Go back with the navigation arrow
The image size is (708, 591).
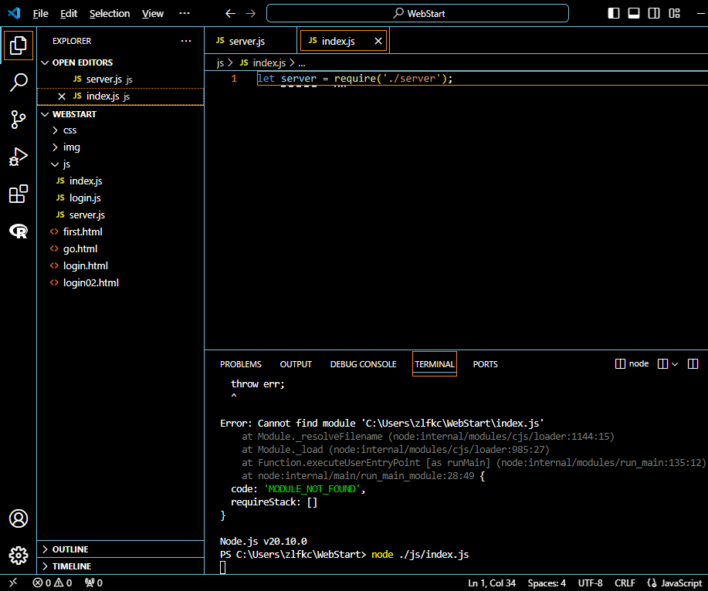pyautogui.click(x=230, y=14)
